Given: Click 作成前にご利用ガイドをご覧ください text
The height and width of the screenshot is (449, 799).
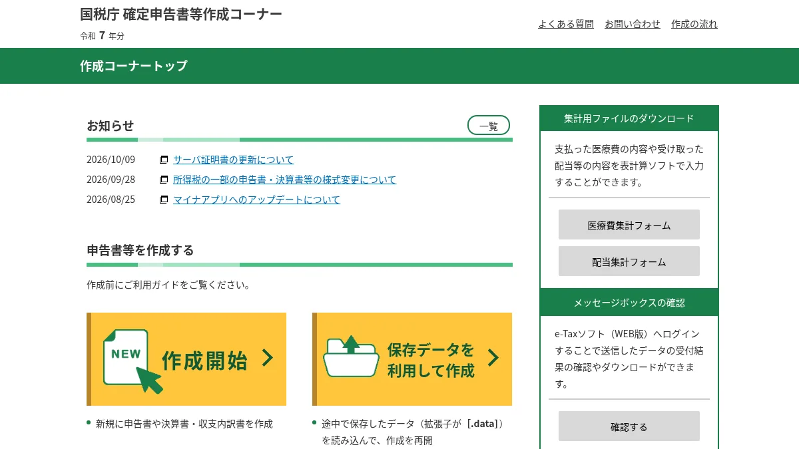Looking at the screenshot, I should (x=170, y=285).
